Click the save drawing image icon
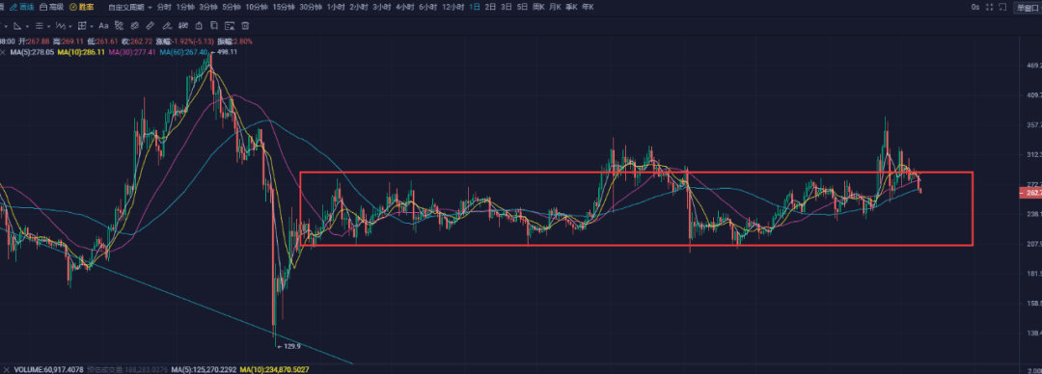Screen dimensions: 1042x374 click(x=230, y=26)
